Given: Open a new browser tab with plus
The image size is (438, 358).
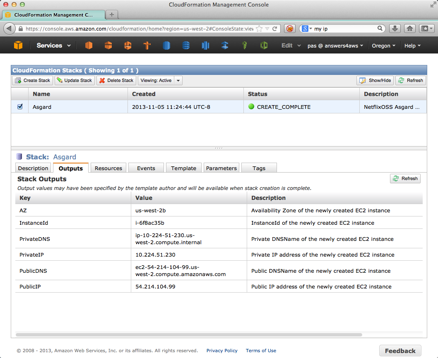Looking at the screenshot, I should point(112,14).
